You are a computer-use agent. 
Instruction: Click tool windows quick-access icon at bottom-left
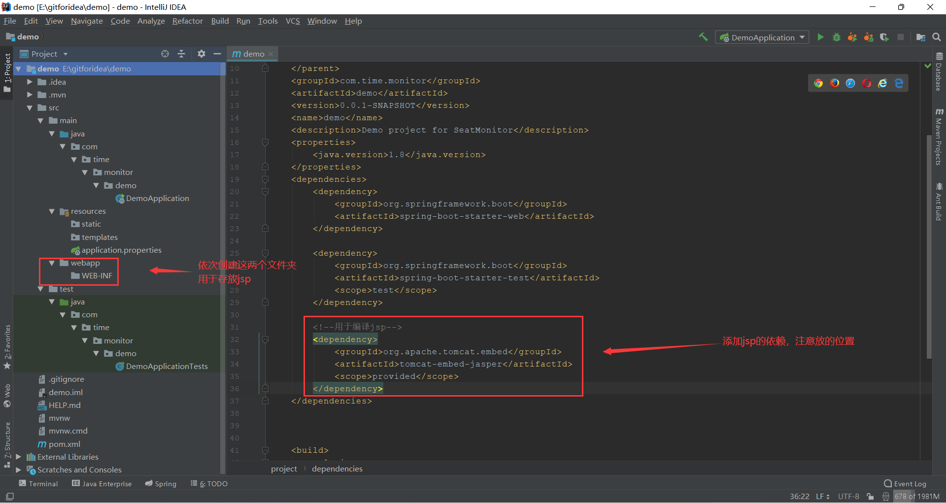point(10,497)
